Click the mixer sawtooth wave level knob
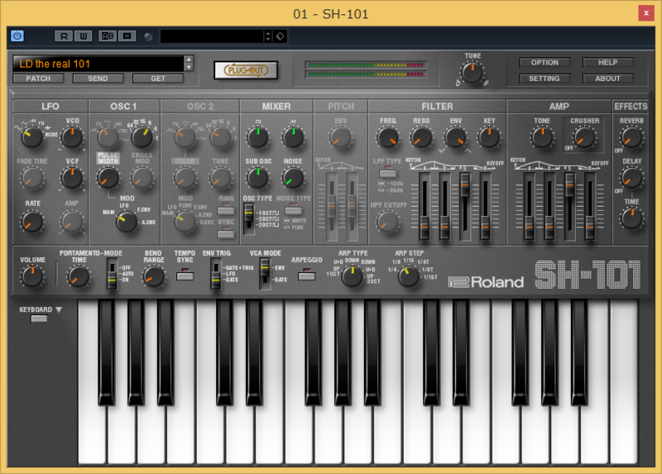This screenshot has height=474, width=662. coord(293,137)
